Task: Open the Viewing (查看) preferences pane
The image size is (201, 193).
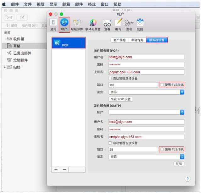Action: click(107, 25)
